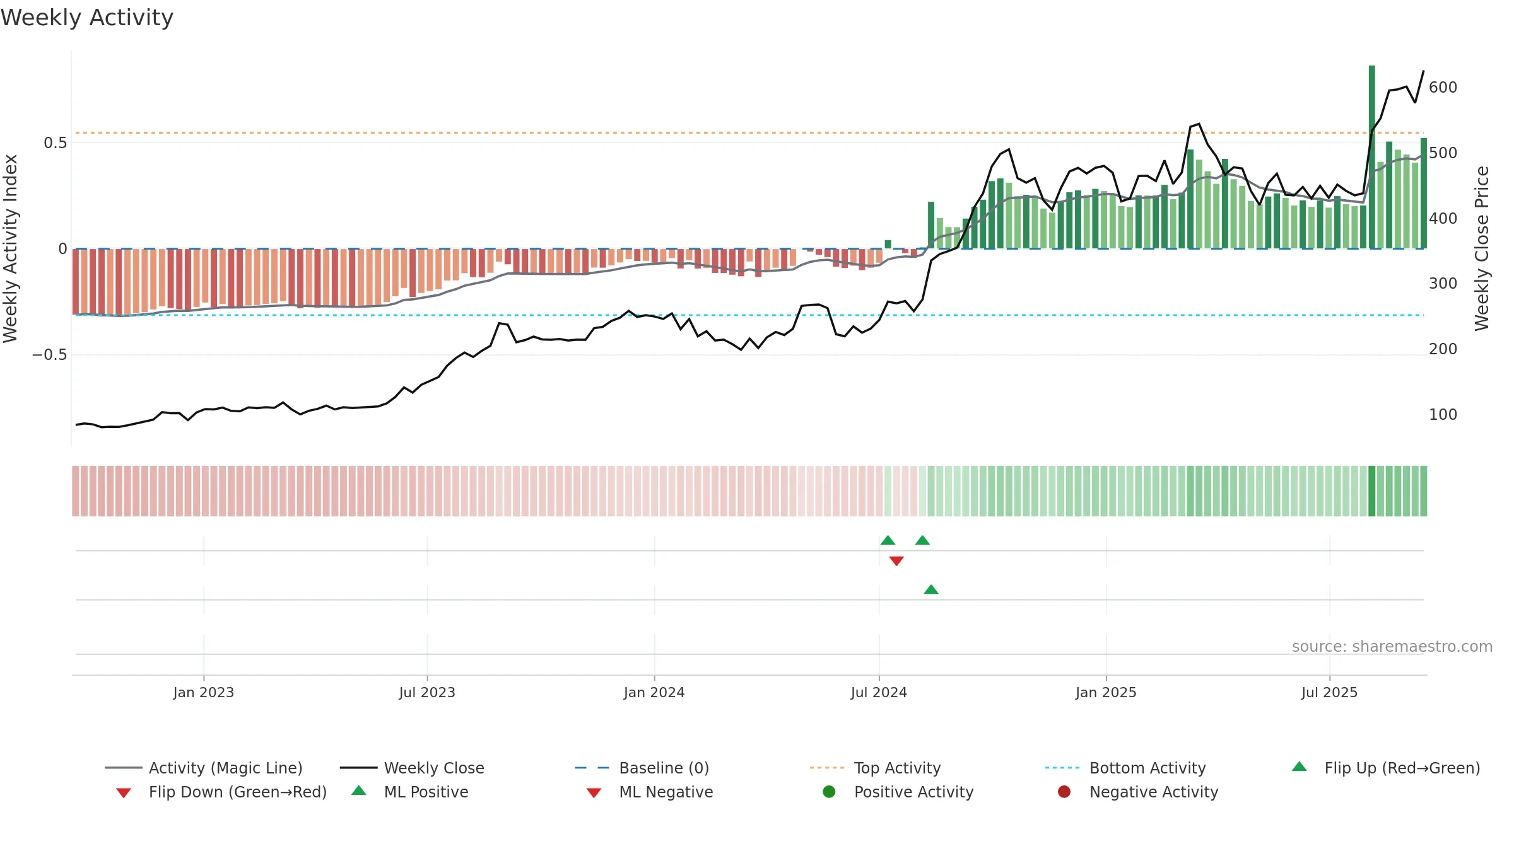Click the green ML Positive legend triangle
Screen dimensions: 1514x851
(359, 790)
